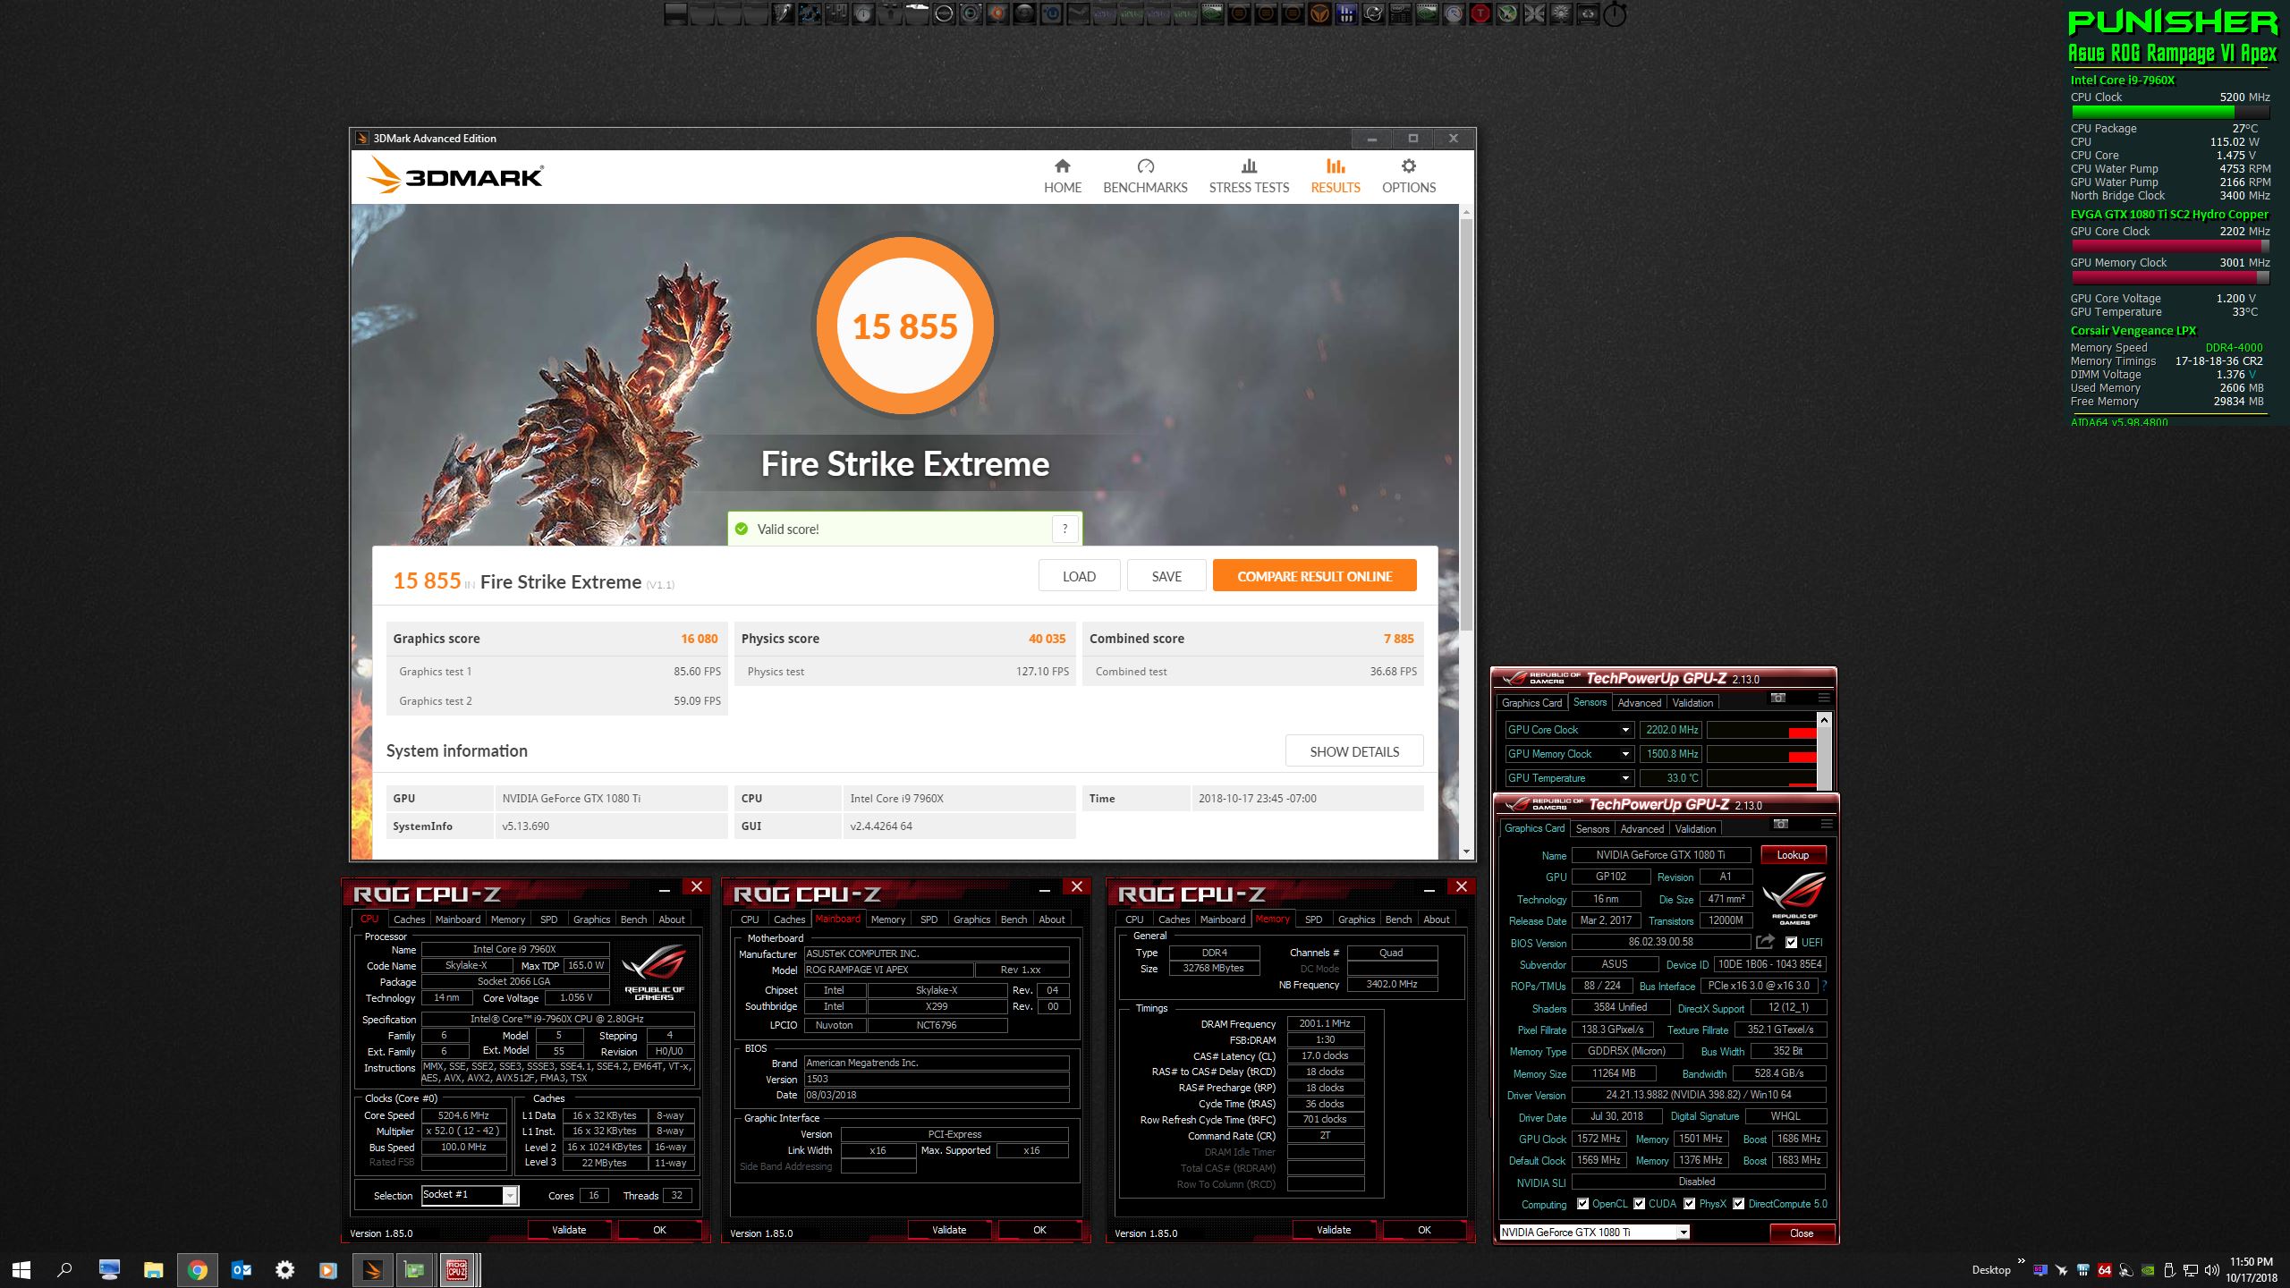The image size is (2290, 1288).
Task: Open the Caches tab in CPU-Z CPU window
Action: pos(409,919)
